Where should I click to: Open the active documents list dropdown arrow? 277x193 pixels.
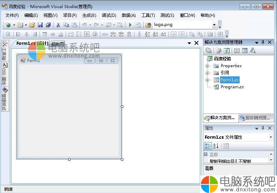click(189, 43)
